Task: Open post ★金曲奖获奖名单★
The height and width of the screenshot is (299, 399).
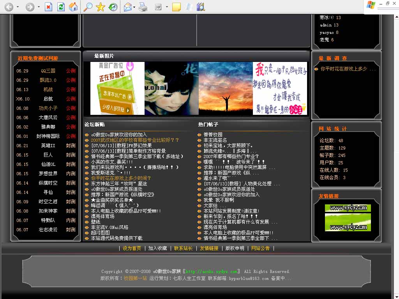Action: (x=112, y=200)
